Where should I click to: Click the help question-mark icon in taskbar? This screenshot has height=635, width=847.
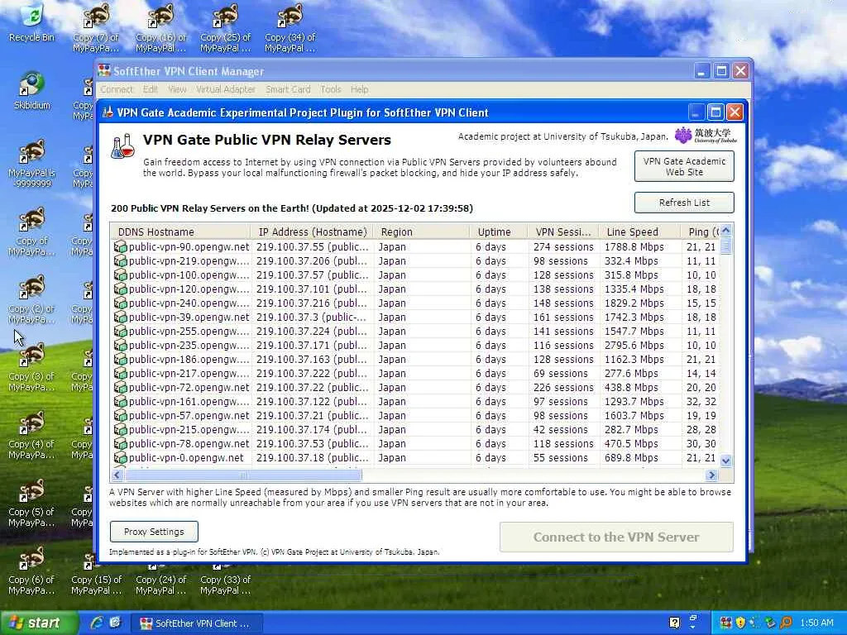point(675,623)
